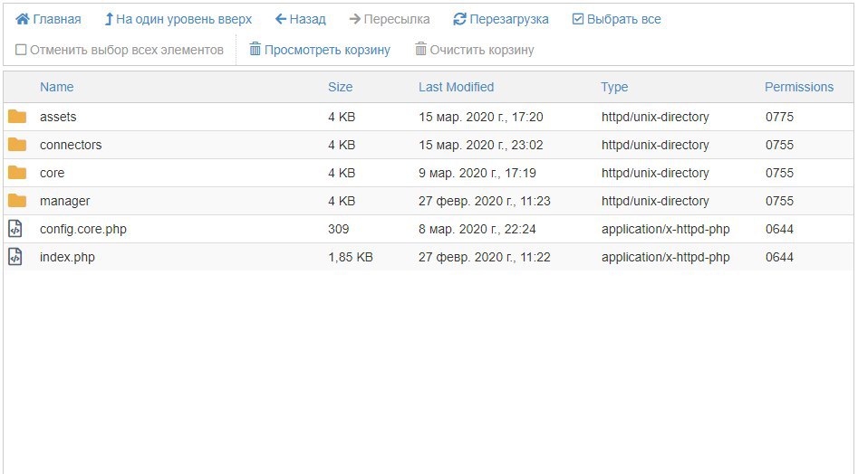Select the core folder name

52,173
